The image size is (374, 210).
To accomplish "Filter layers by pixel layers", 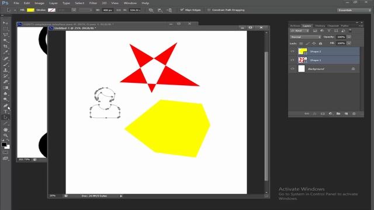I will click(x=315, y=31).
